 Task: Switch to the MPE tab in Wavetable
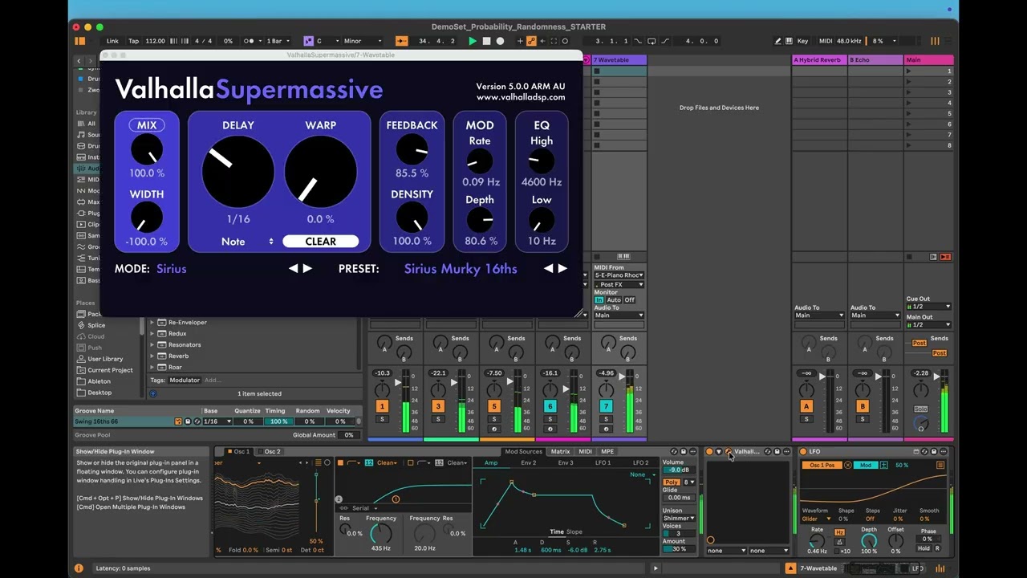[x=607, y=451]
